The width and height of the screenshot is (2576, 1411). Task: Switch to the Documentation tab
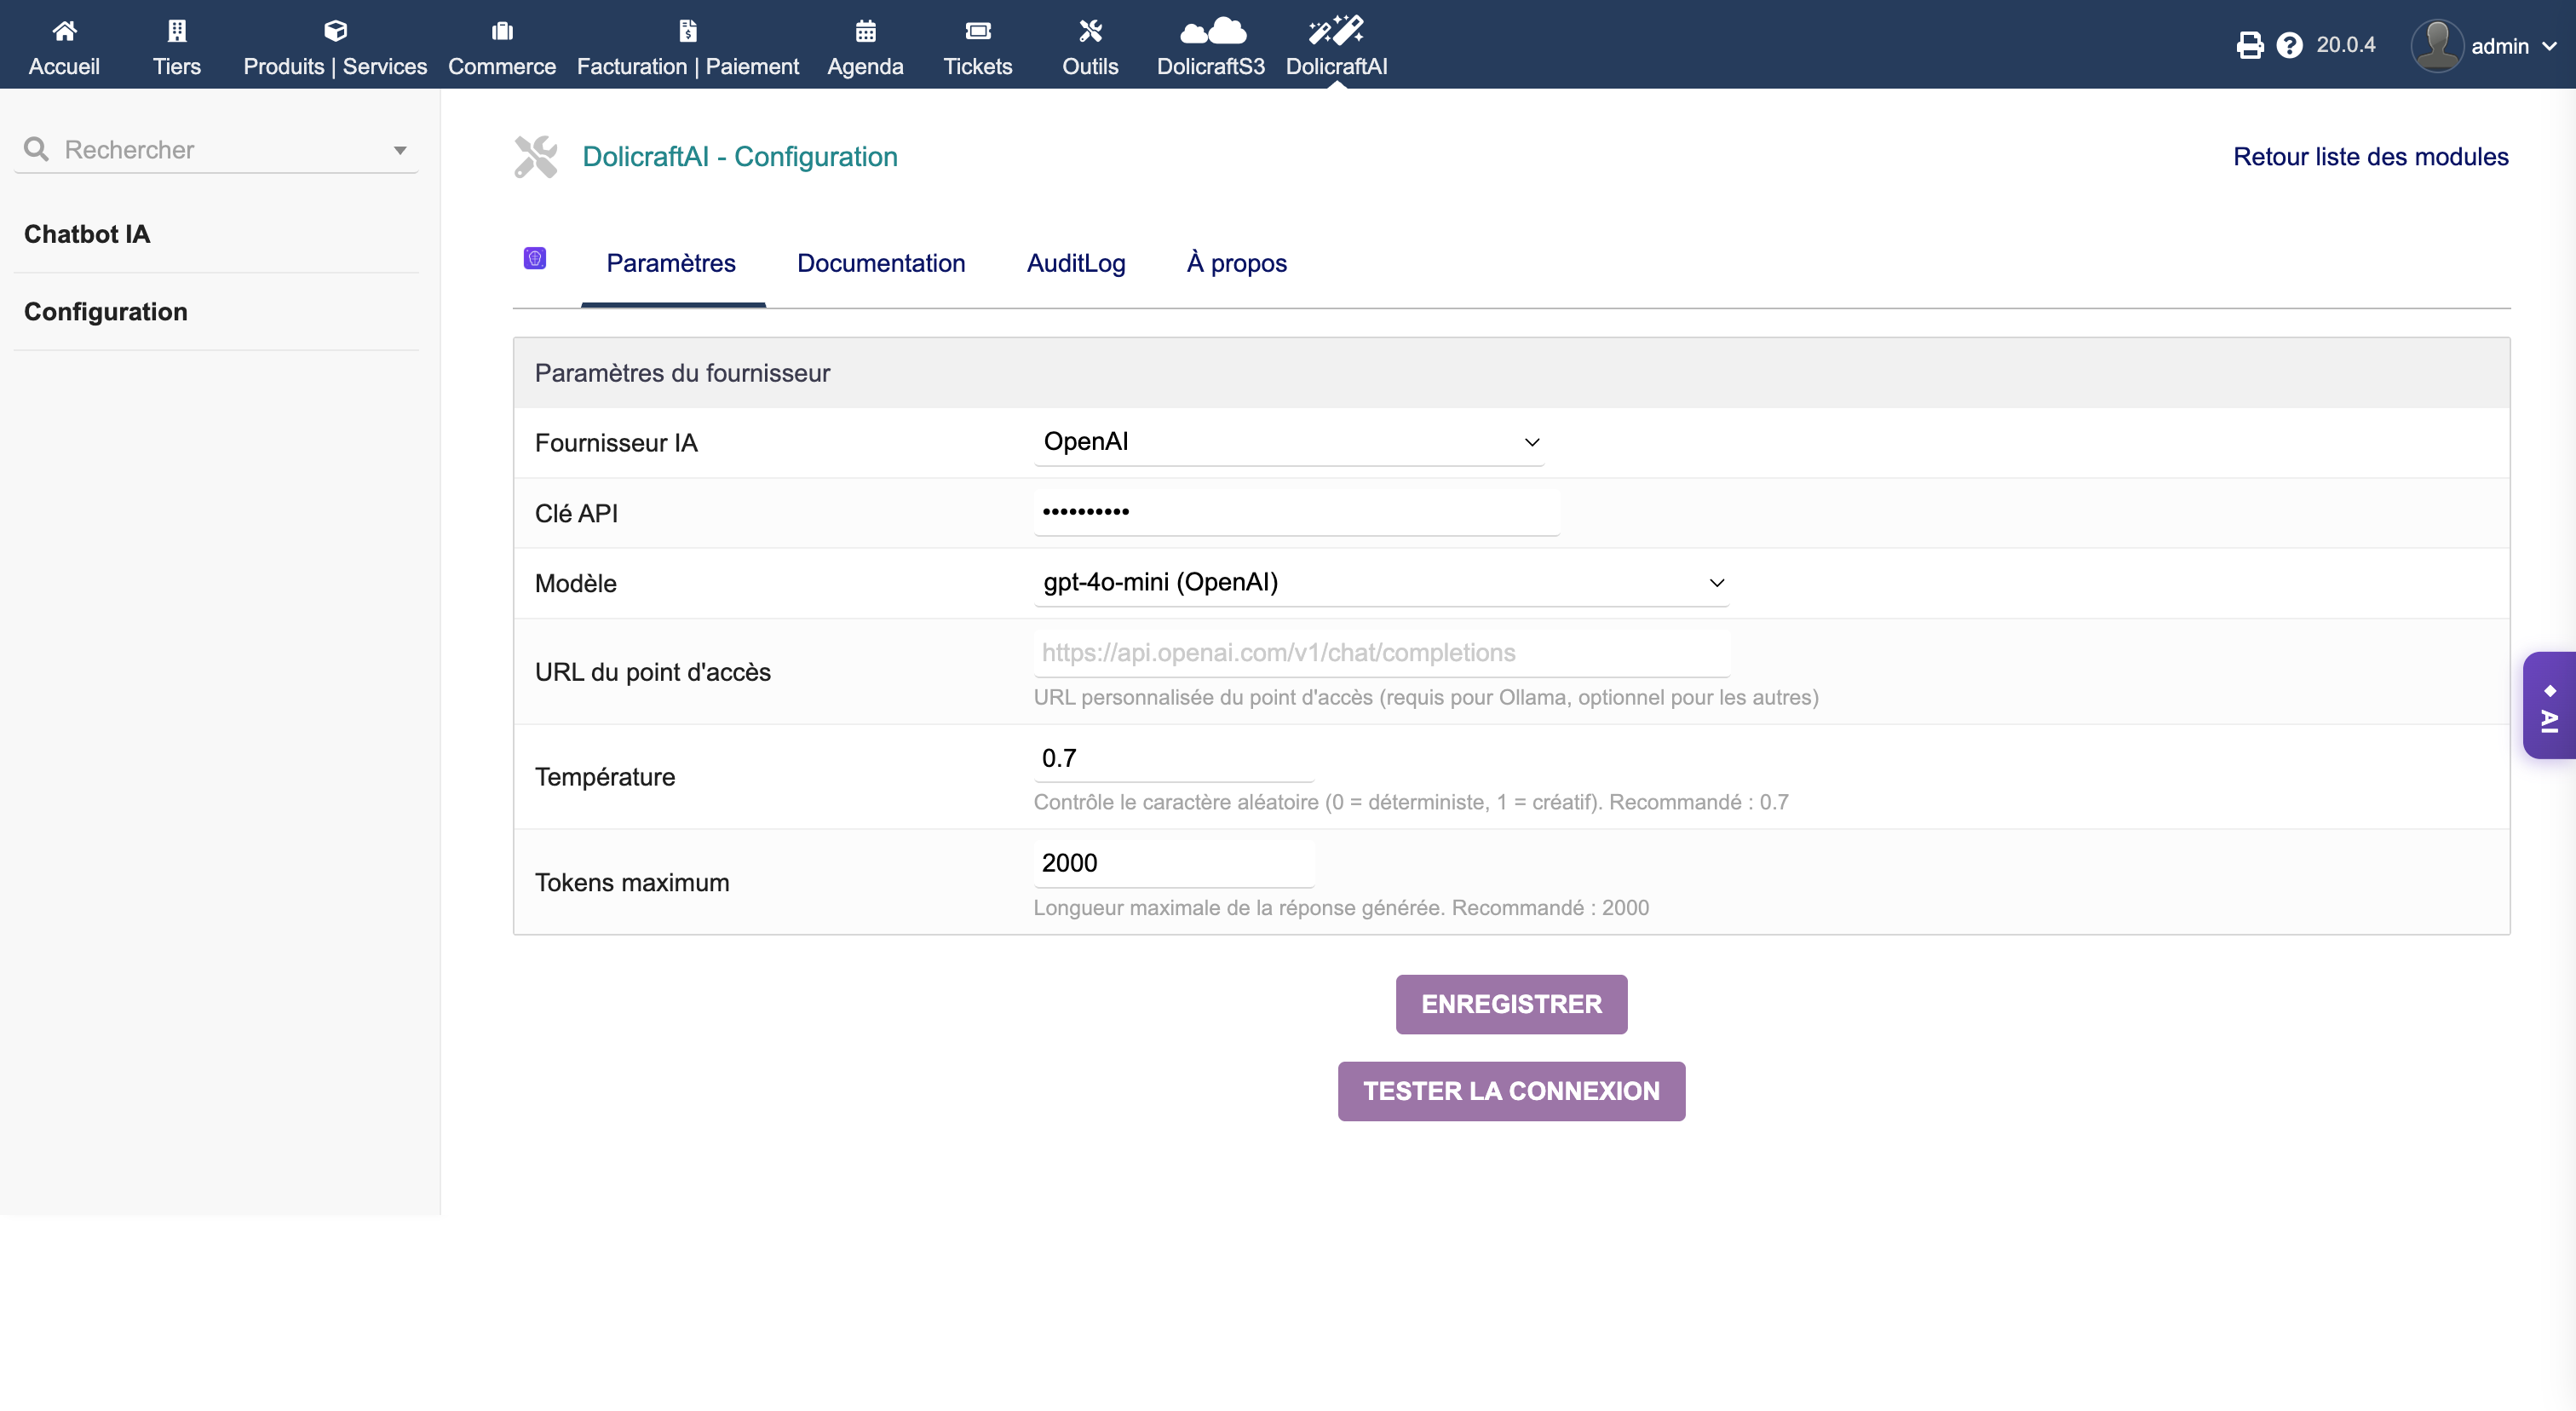(880, 263)
